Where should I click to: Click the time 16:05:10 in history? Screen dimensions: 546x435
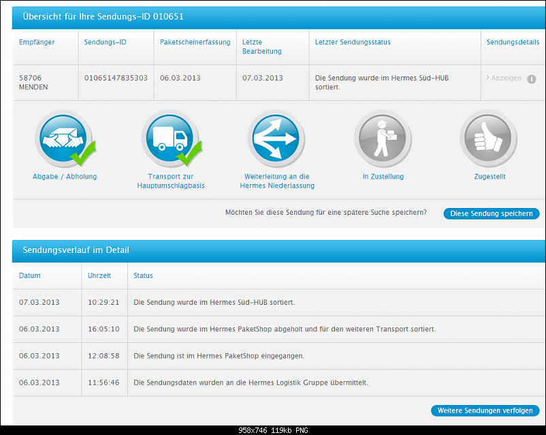103,329
